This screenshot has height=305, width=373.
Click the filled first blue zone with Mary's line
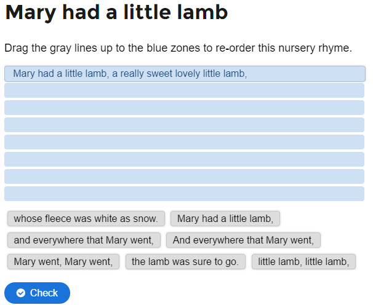[185, 74]
